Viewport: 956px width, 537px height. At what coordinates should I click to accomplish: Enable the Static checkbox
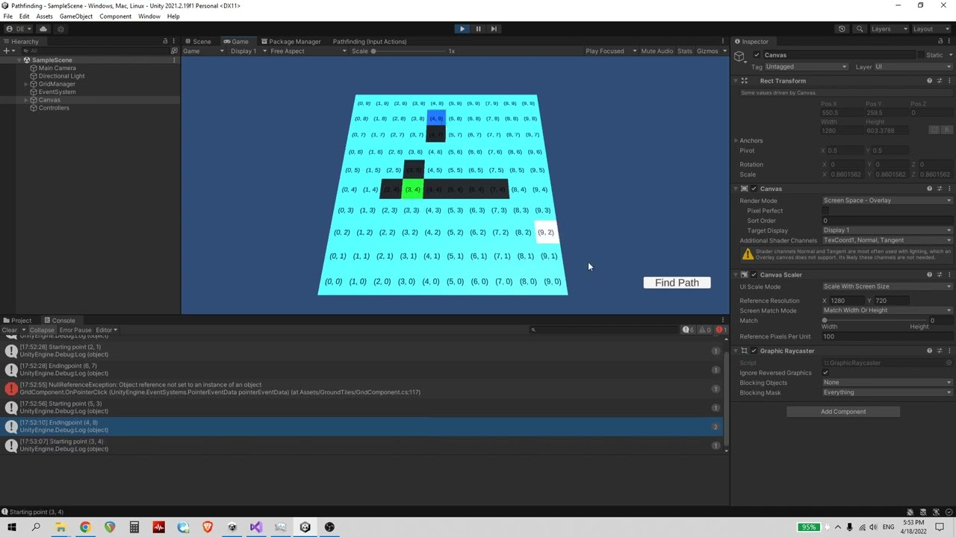tap(920, 55)
